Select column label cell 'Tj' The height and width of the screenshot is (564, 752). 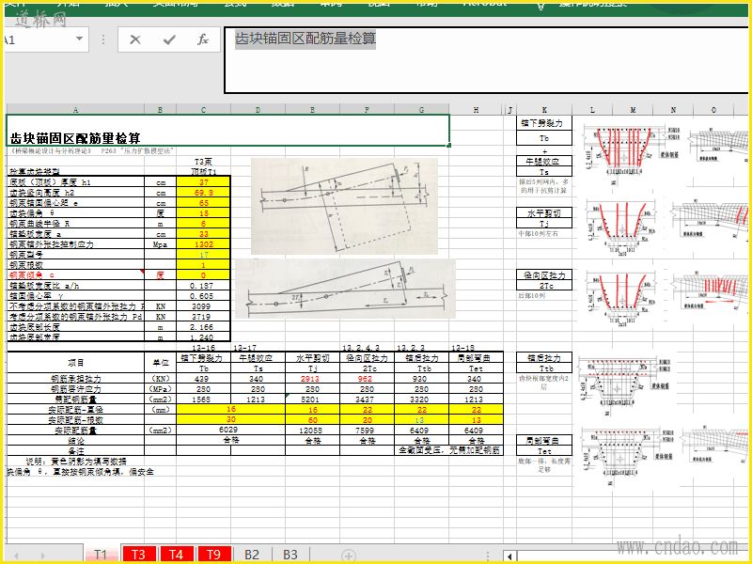coord(312,368)
